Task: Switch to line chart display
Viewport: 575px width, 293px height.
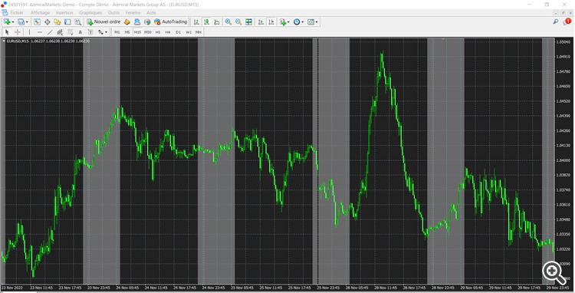Action: coord(217,22)
